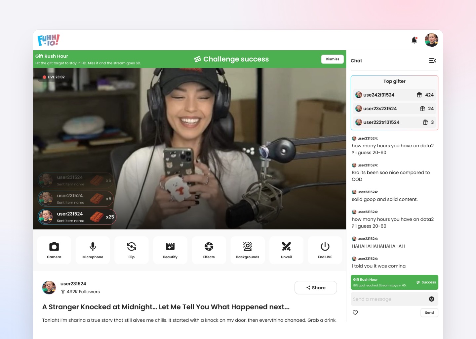Image resolution: width=476 pixels, height=339 pixels.
Task: Select top gifter use242f31524
Action: pos(394,95)
